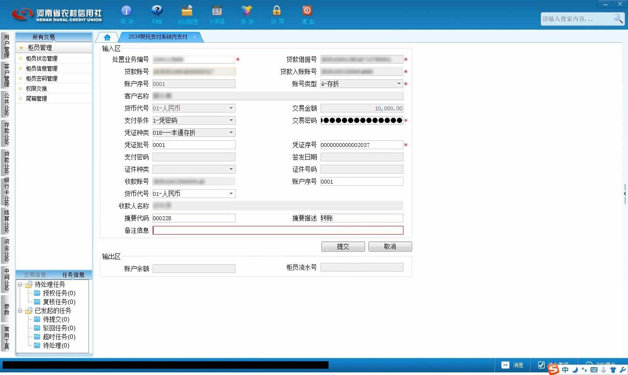The image size is (628, 375).
Task: Open Sogou soft keyboard icon
Action: point(594,370)
